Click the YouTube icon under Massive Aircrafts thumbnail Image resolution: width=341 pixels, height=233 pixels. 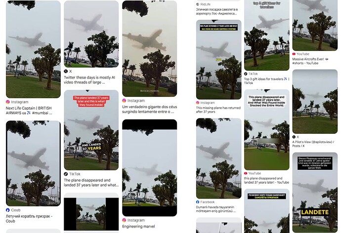click(294, 54)
